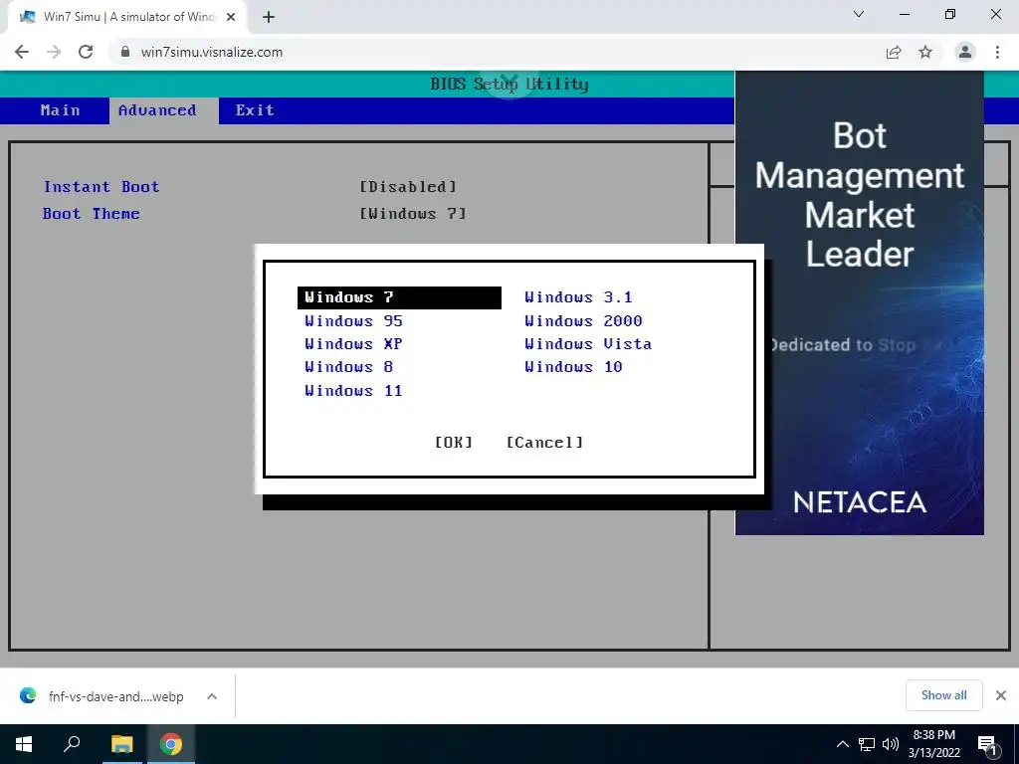Choose Windows 10 boot theme
Image resolution: width=1019 pixels, height=764 pixels.
tap(574, 367)
